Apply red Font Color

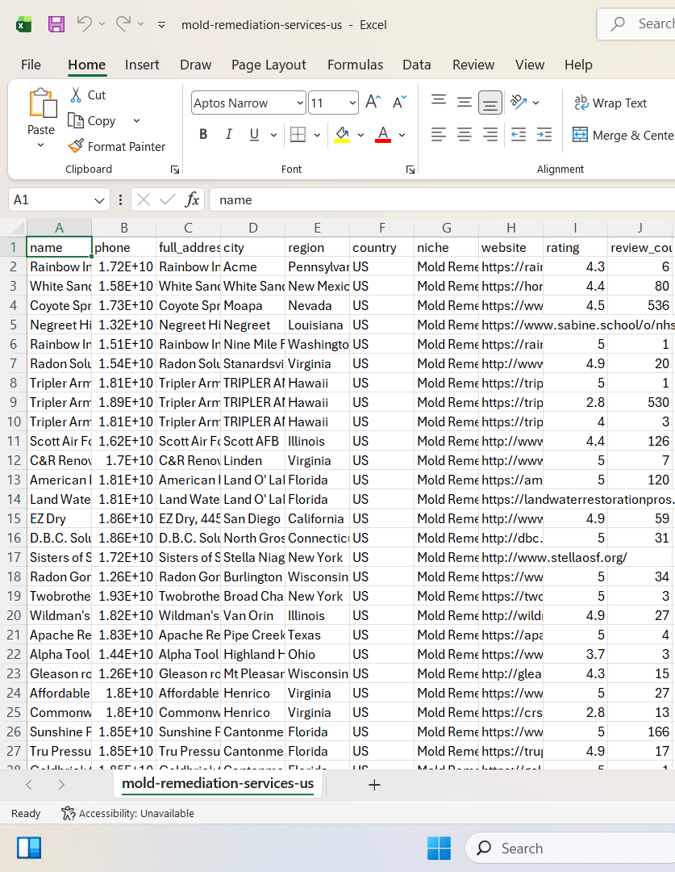(x=383, y=134)
